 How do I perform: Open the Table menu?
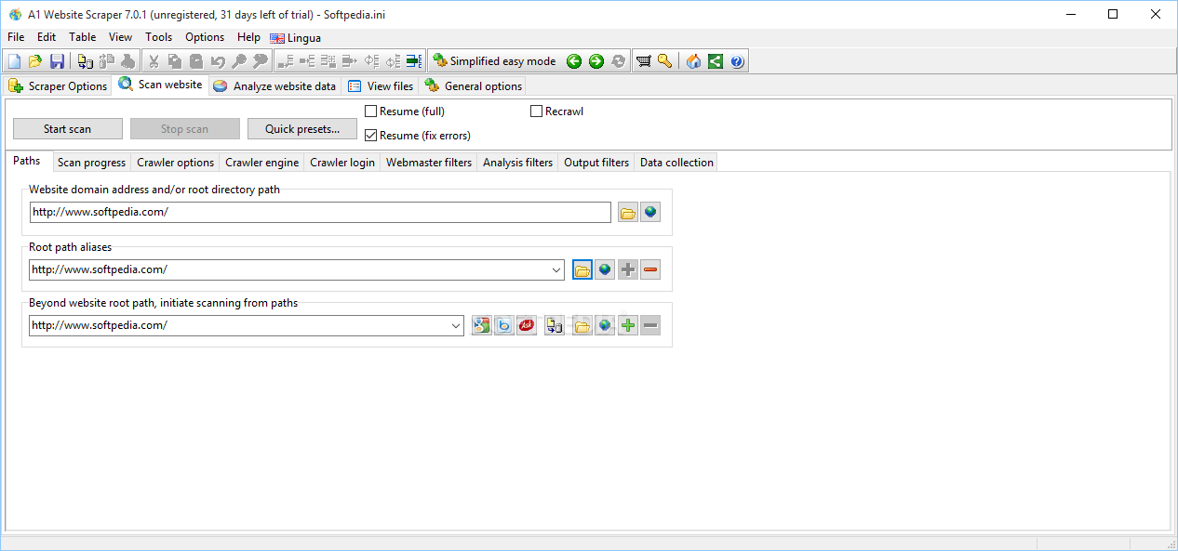coord(83,37)
